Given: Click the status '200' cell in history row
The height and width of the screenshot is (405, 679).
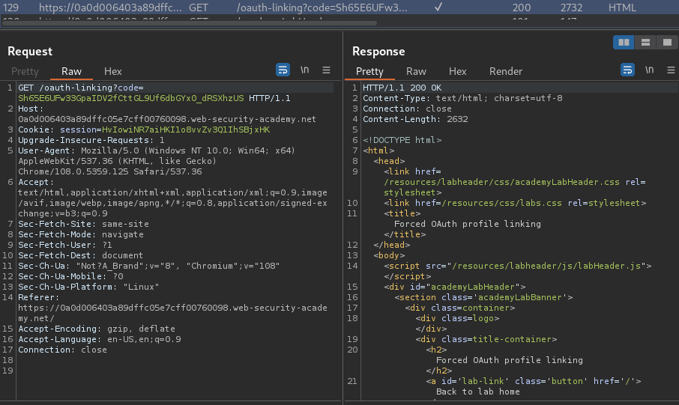Looking at the screenshot, I should click(x=522, y=7).
